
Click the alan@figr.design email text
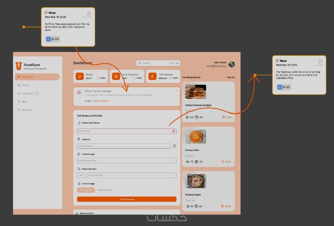click(216, 66)
